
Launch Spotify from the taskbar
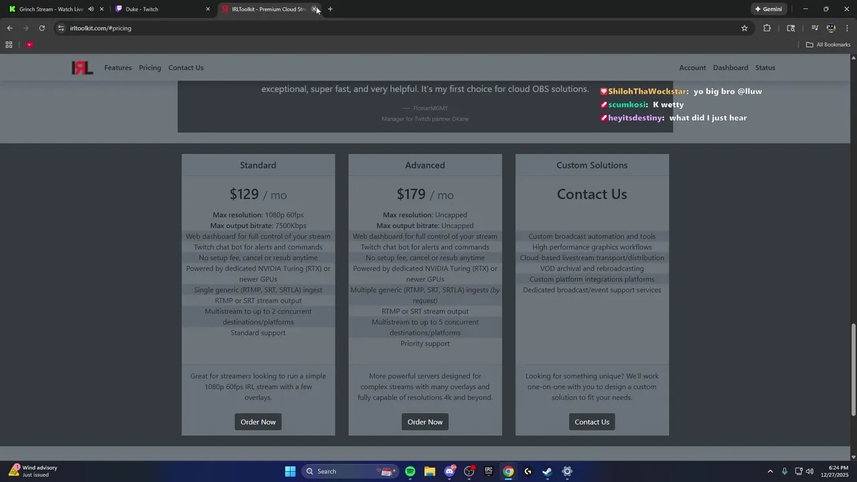[x=410, y=471]
